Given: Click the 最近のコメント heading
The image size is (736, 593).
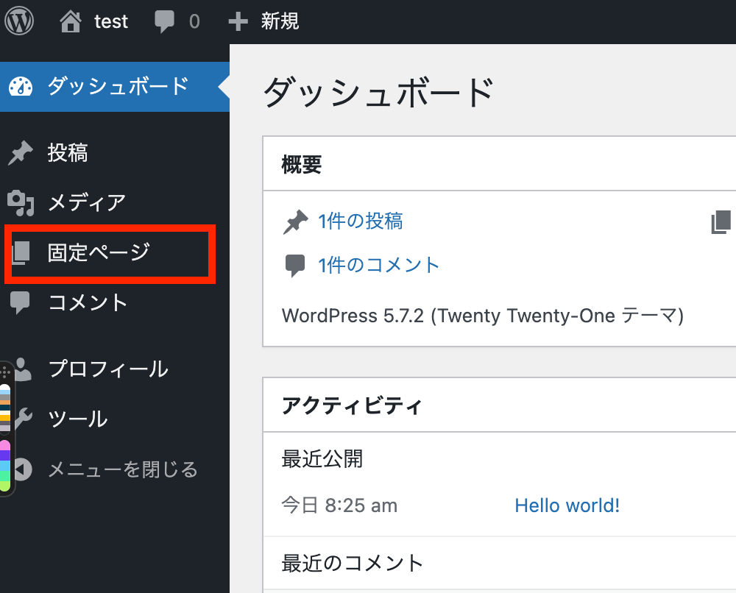Looking at the screenshot, I should (x=353, y=564).
